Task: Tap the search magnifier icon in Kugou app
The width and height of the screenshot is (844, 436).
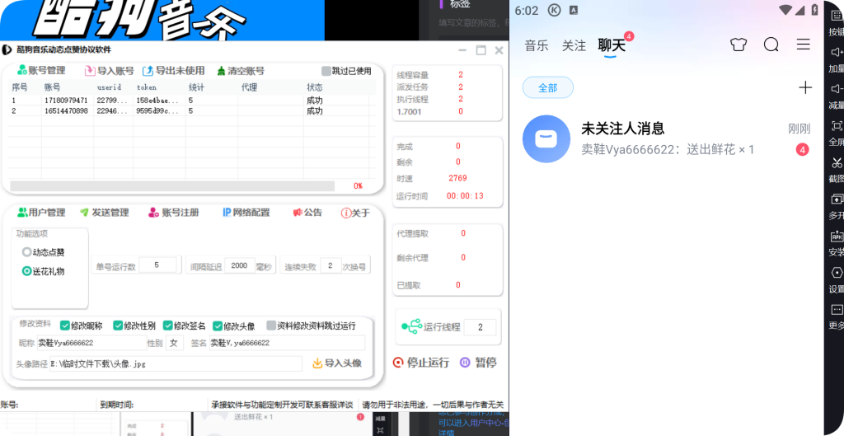Action: coord(771,45)
